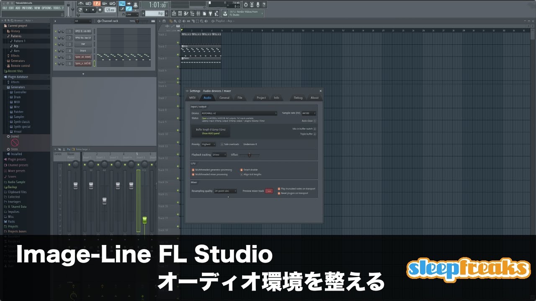Switch to the MIDI settings tab
The image size is (536, 301).
pos(192,98)
